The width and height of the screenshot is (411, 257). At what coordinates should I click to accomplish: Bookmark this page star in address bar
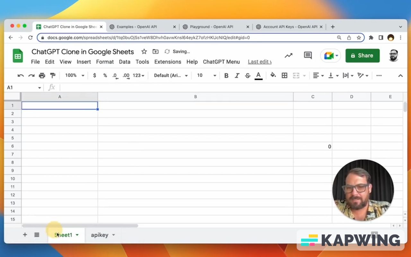359,38
